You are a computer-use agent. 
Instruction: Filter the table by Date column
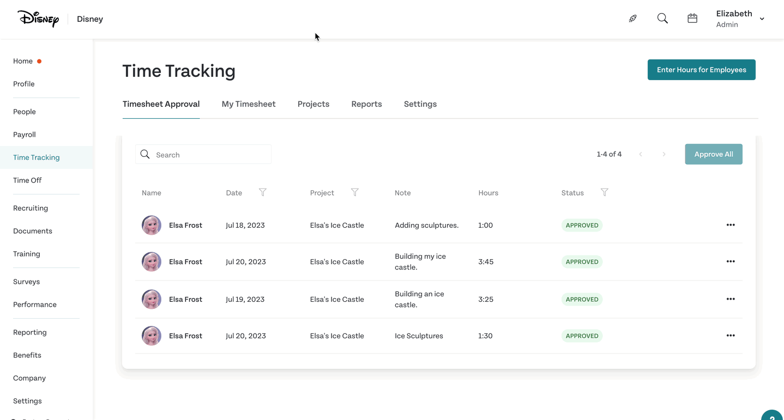point(263,192)
